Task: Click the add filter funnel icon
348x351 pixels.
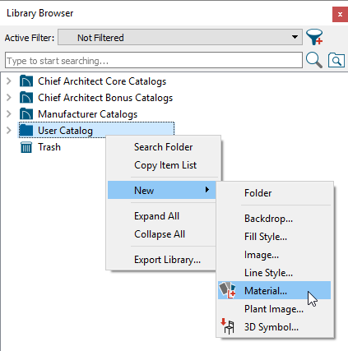Action: [x=314, y=37]
